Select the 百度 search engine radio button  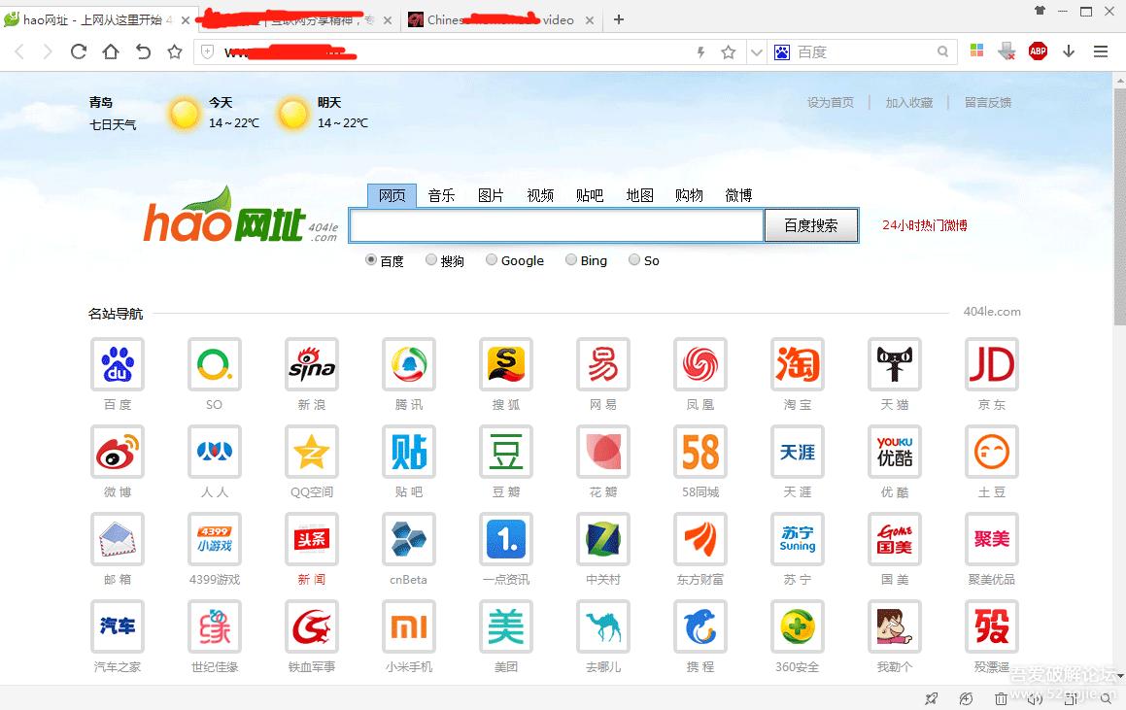point(370,260)
